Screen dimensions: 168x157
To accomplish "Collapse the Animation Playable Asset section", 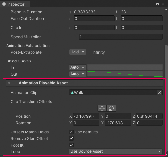I will pyautogui.click(x=9, y=83).
